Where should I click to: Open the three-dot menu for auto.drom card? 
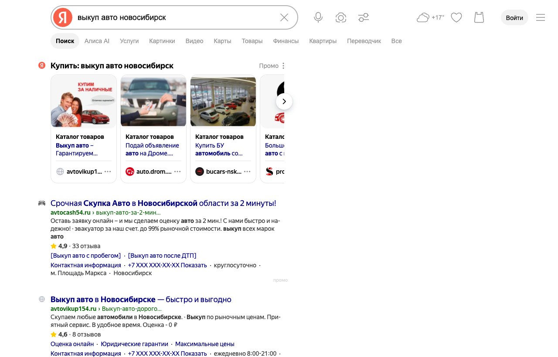(177, 172)
